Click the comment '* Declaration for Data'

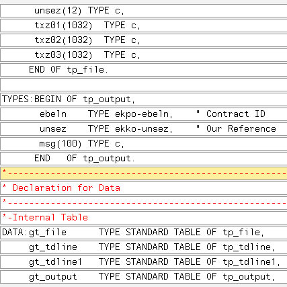143,188
